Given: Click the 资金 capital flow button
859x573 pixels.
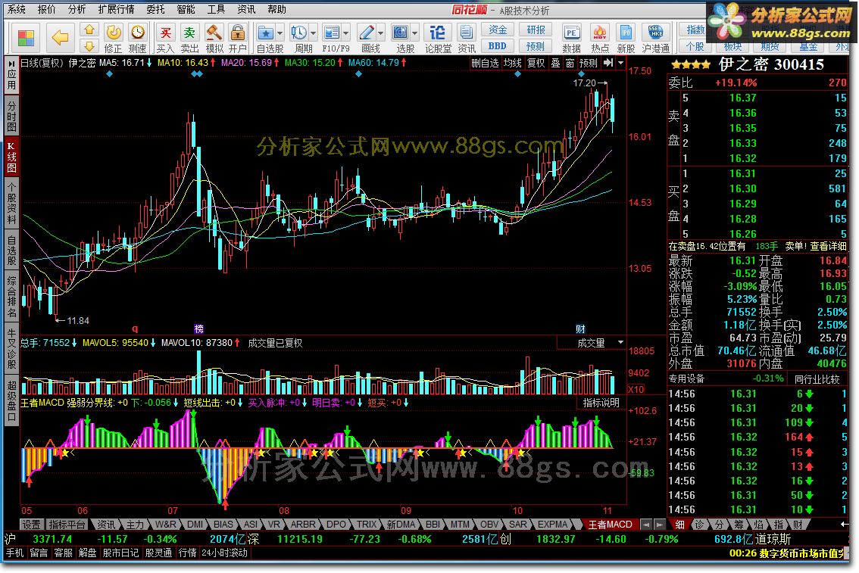Looking at the screenshot, I should (x=498, y=30).
